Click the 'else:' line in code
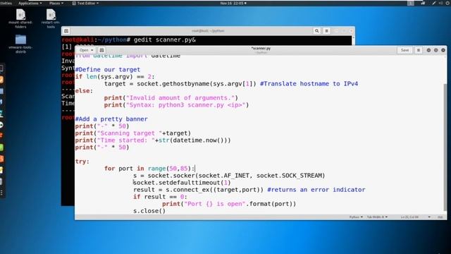The image size is (451, 254). click(x=84, y=91)
